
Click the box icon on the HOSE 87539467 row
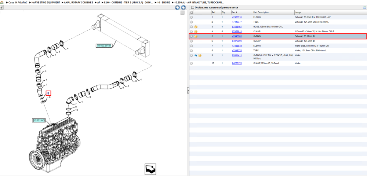196,27
